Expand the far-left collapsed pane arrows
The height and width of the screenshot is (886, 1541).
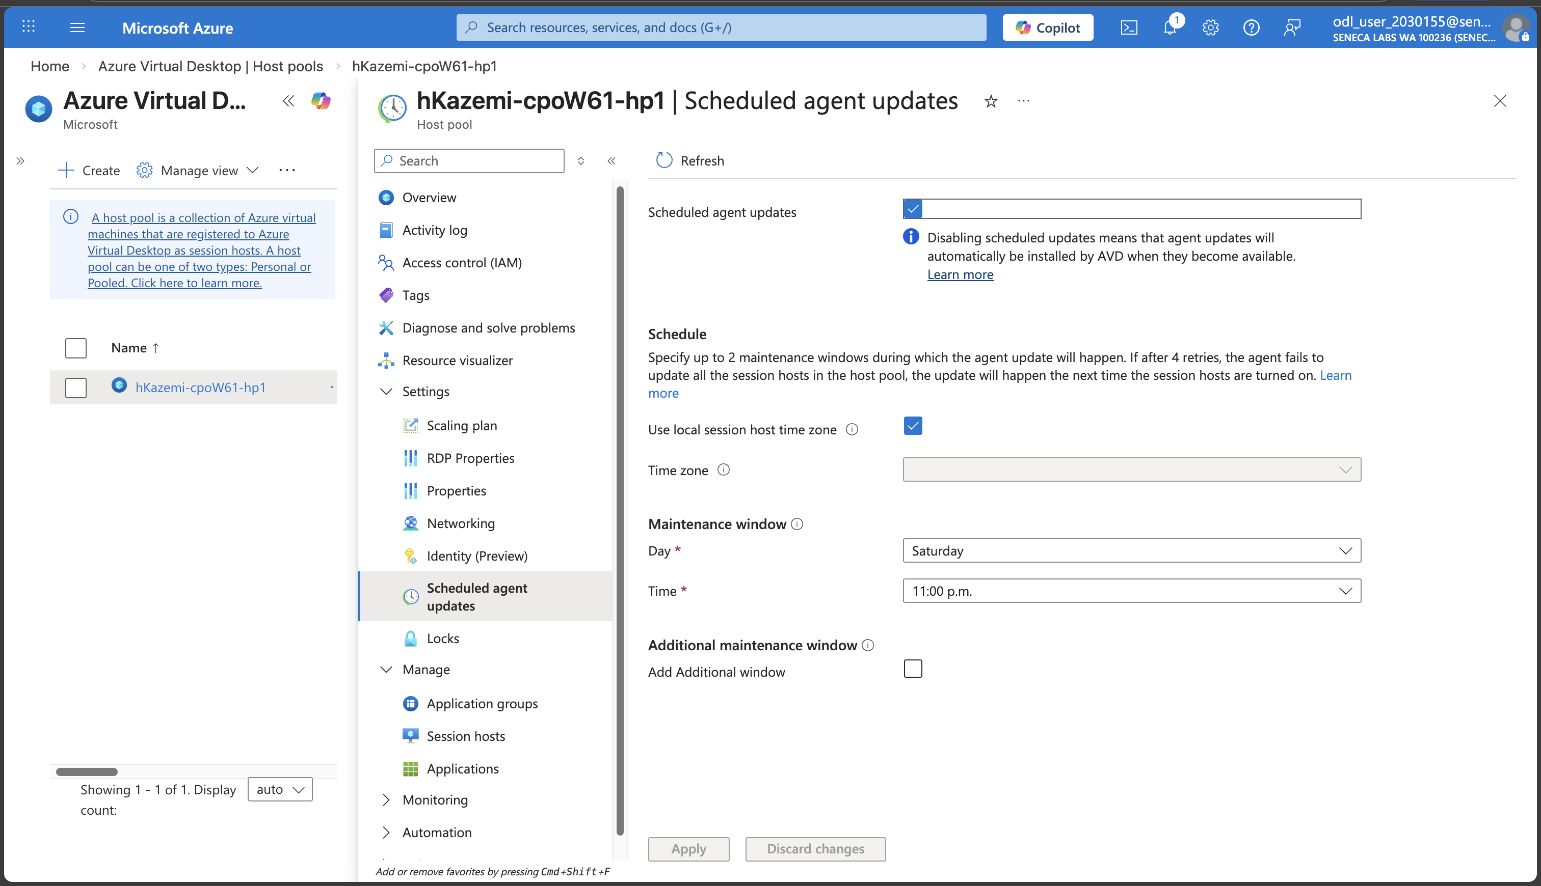point(20,160)
